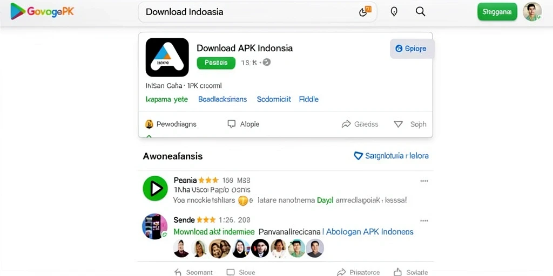Open the Sodomiciit link
553x276 pixels.
[274, 99]
